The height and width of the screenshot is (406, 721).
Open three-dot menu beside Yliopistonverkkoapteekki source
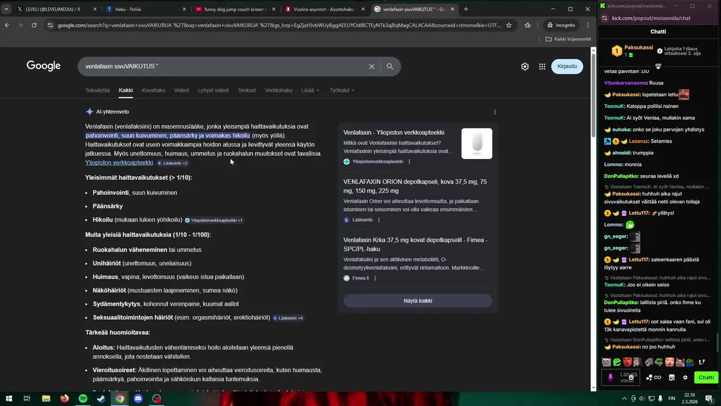tap(409, 161)
